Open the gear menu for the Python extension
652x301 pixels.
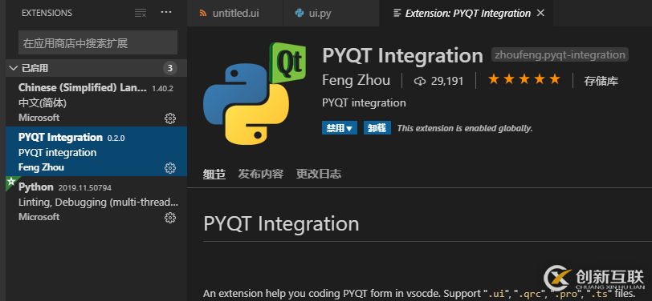click(170, 218)
